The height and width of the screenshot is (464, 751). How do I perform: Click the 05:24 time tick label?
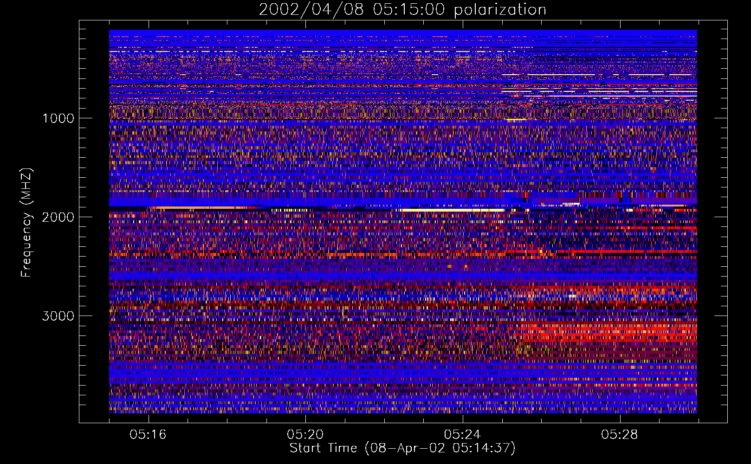point(462,435)
